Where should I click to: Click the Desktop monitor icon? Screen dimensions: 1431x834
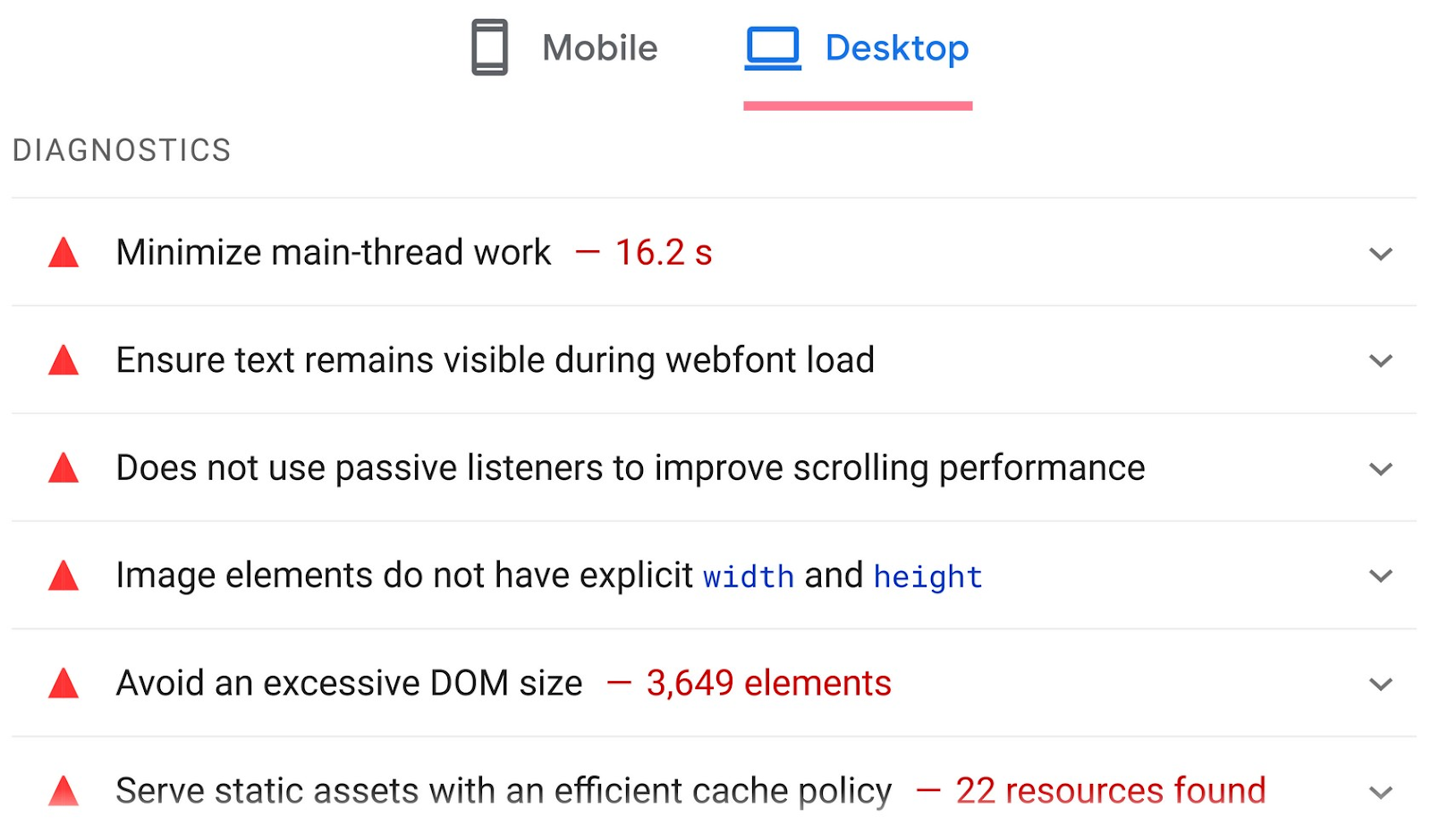pyautogui.click(x=775, y=47)
